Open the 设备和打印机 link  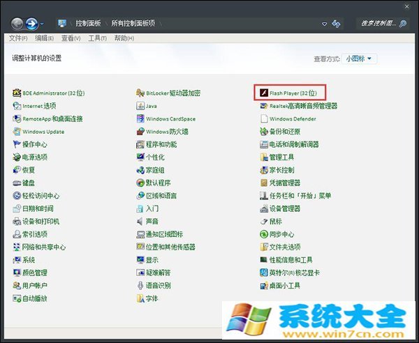pos(41,222)
